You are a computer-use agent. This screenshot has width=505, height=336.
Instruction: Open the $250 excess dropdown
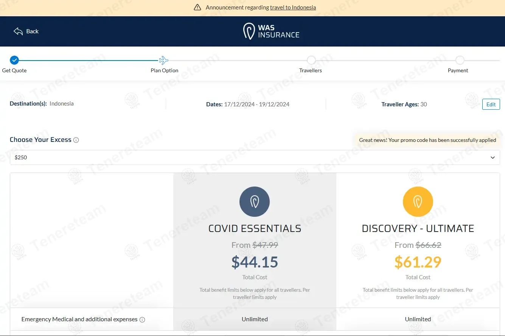tap(255, 157)
